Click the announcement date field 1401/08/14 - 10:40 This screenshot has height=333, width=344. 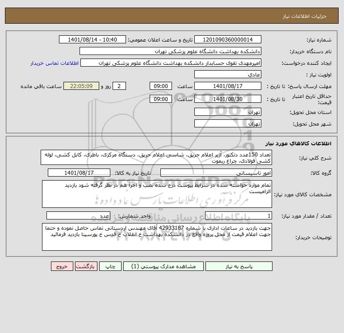pyautogui.click(x=92, y=39)
